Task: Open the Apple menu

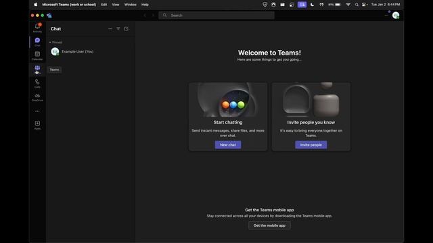Action: point(36,5)
